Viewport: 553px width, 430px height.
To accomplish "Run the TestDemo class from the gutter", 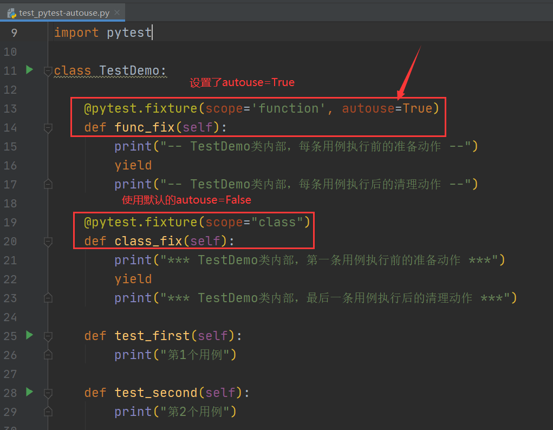I will [x=30, y=70].
